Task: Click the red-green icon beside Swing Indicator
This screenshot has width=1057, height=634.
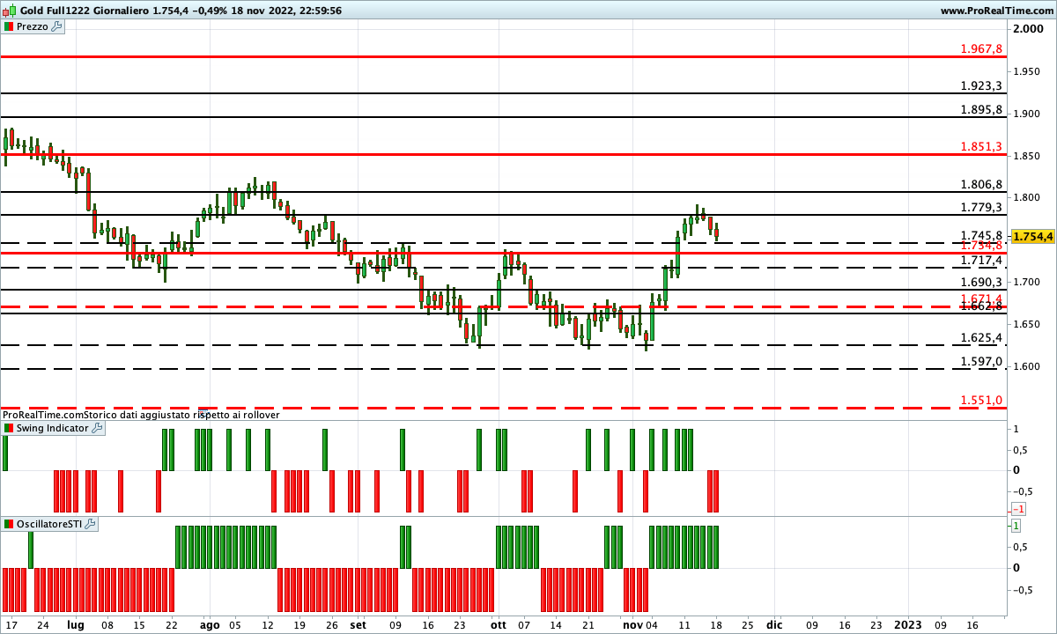Action: point(9,428)
